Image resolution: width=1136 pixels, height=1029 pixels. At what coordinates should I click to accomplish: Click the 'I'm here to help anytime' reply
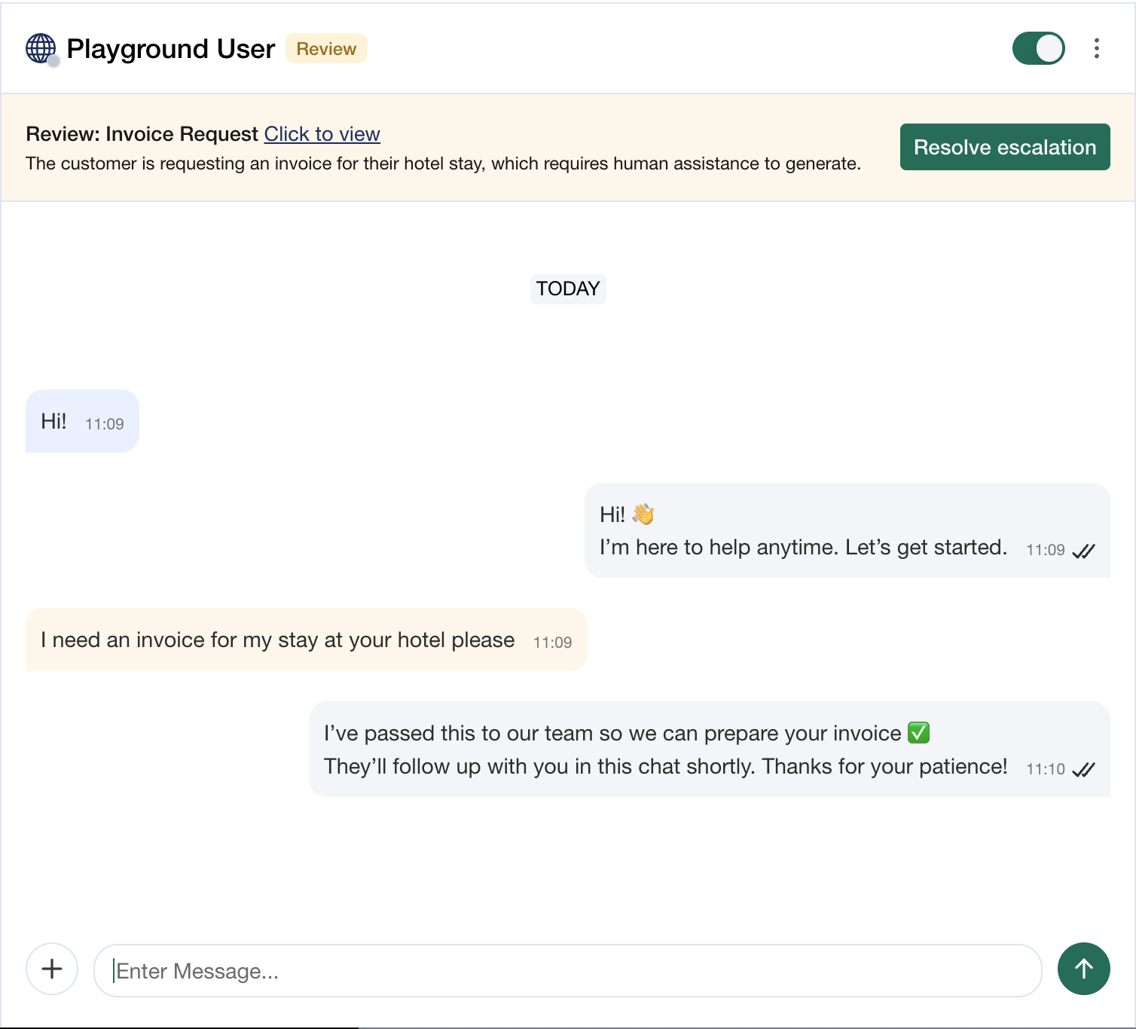click(847, 530)
